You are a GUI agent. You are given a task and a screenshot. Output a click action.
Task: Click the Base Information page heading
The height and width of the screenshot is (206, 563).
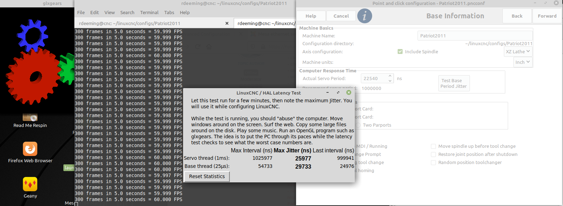click(x=455, y=16)
